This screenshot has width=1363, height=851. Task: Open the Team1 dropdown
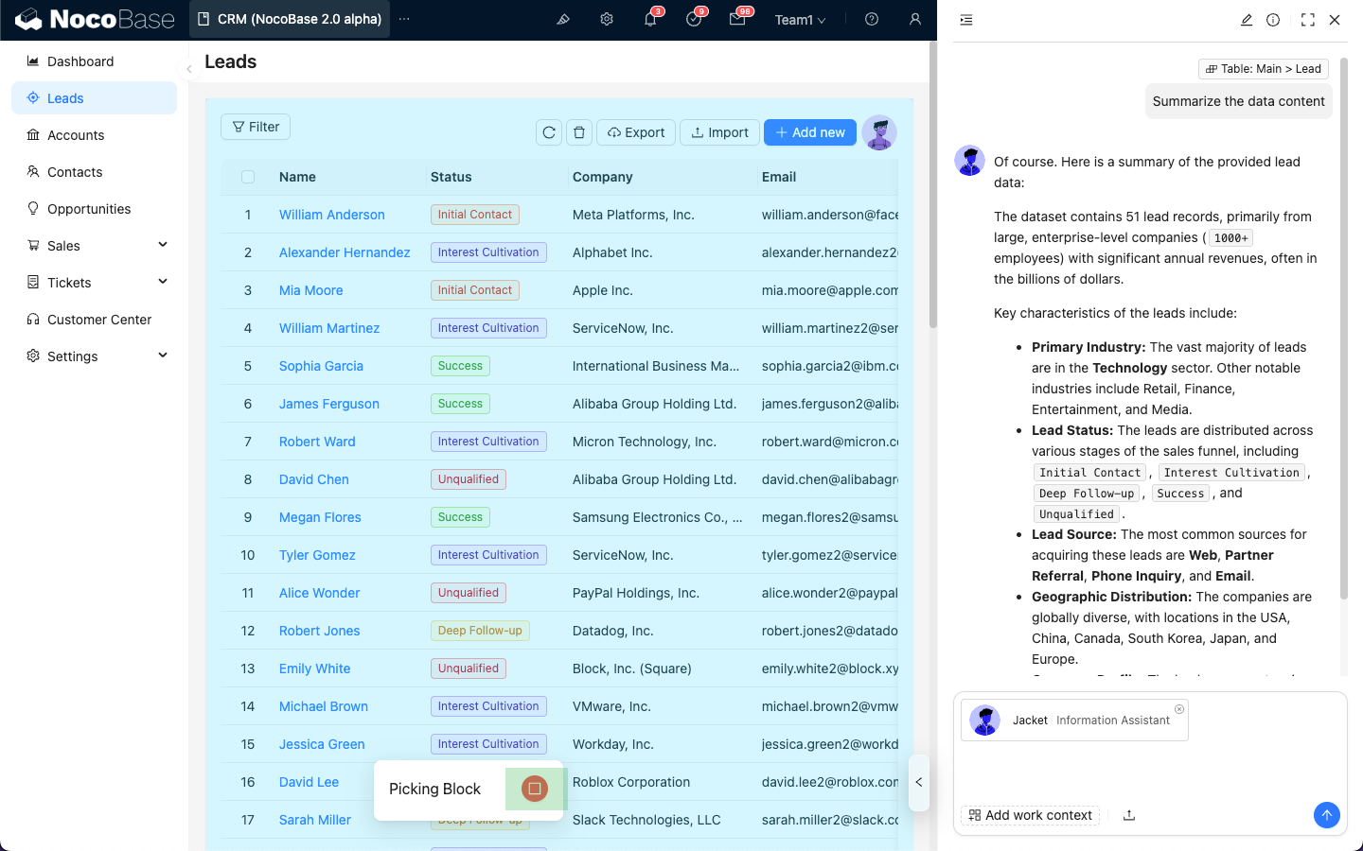[x=800, y=20]
